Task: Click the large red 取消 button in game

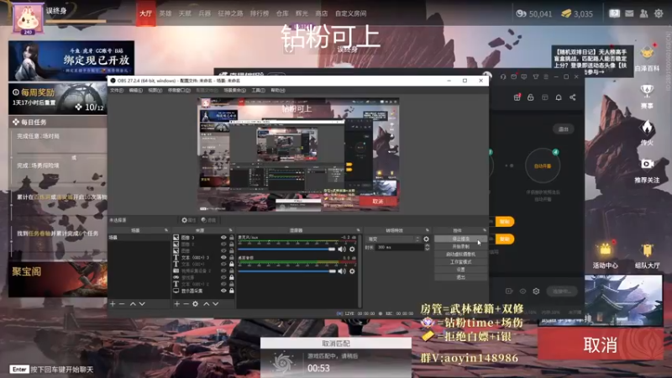Action: point(600,344)
